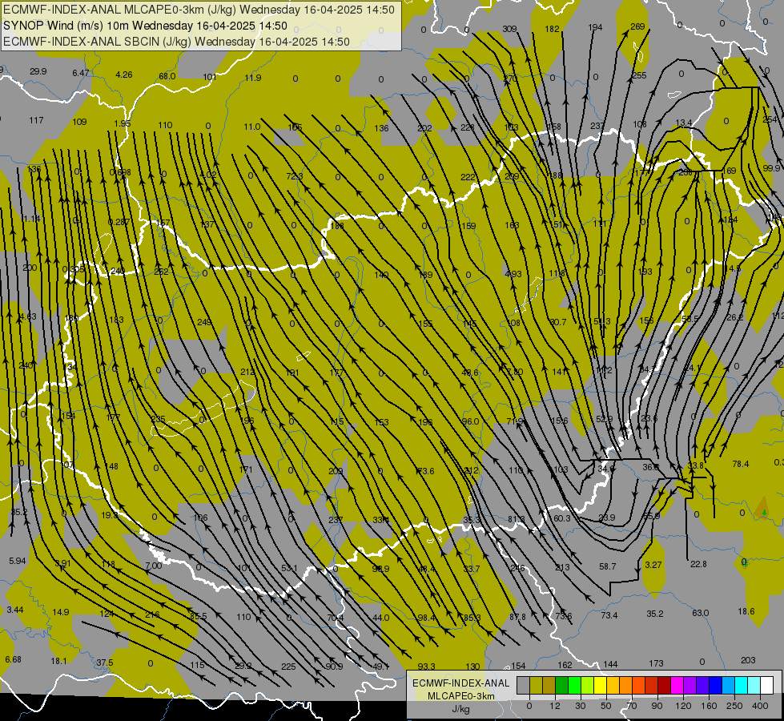
Task: Click the bright green legend swatch
Action: pyautogui.click(x=574, y=685)
